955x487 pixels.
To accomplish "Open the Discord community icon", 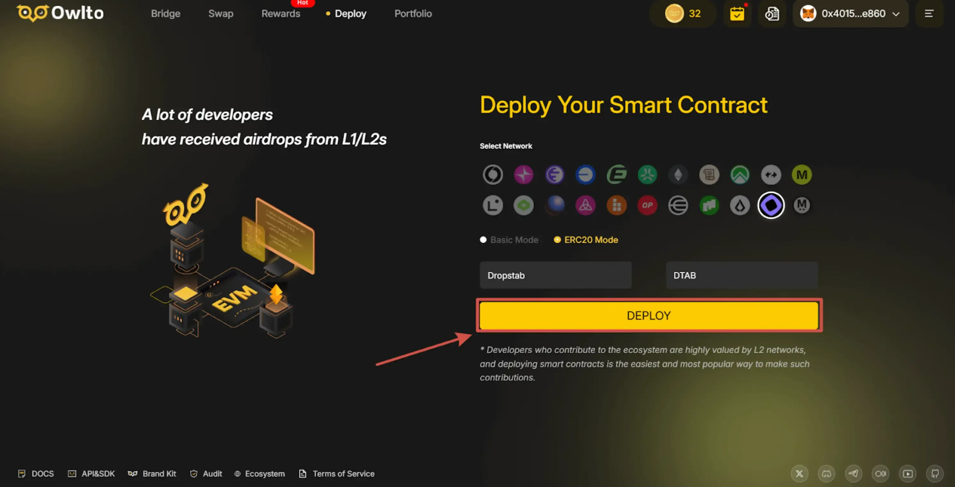I will 826,473.
